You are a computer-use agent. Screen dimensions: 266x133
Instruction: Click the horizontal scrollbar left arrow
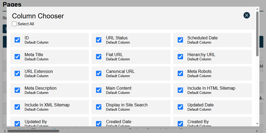[5, 131]
